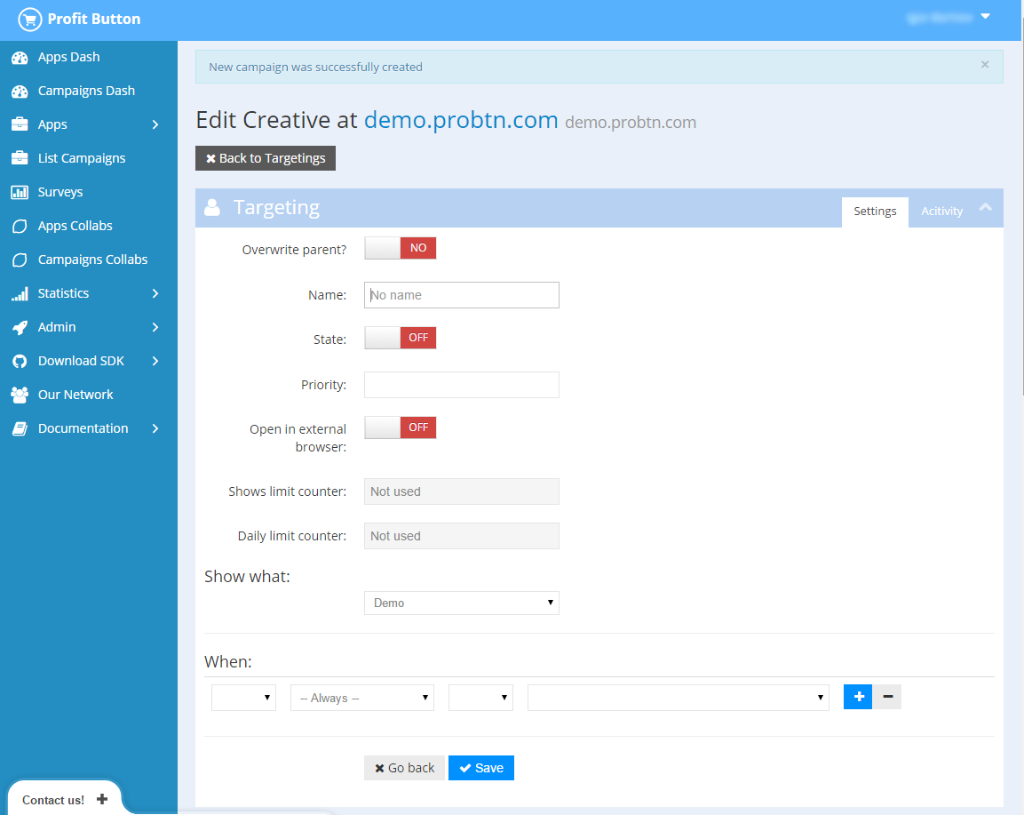The width and height of the screenshot is (1024, 815).
Task: Click the Apps Collabs icon
Action: point(20,226)
